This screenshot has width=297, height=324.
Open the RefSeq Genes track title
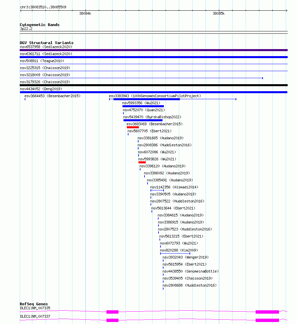(34, 304)
